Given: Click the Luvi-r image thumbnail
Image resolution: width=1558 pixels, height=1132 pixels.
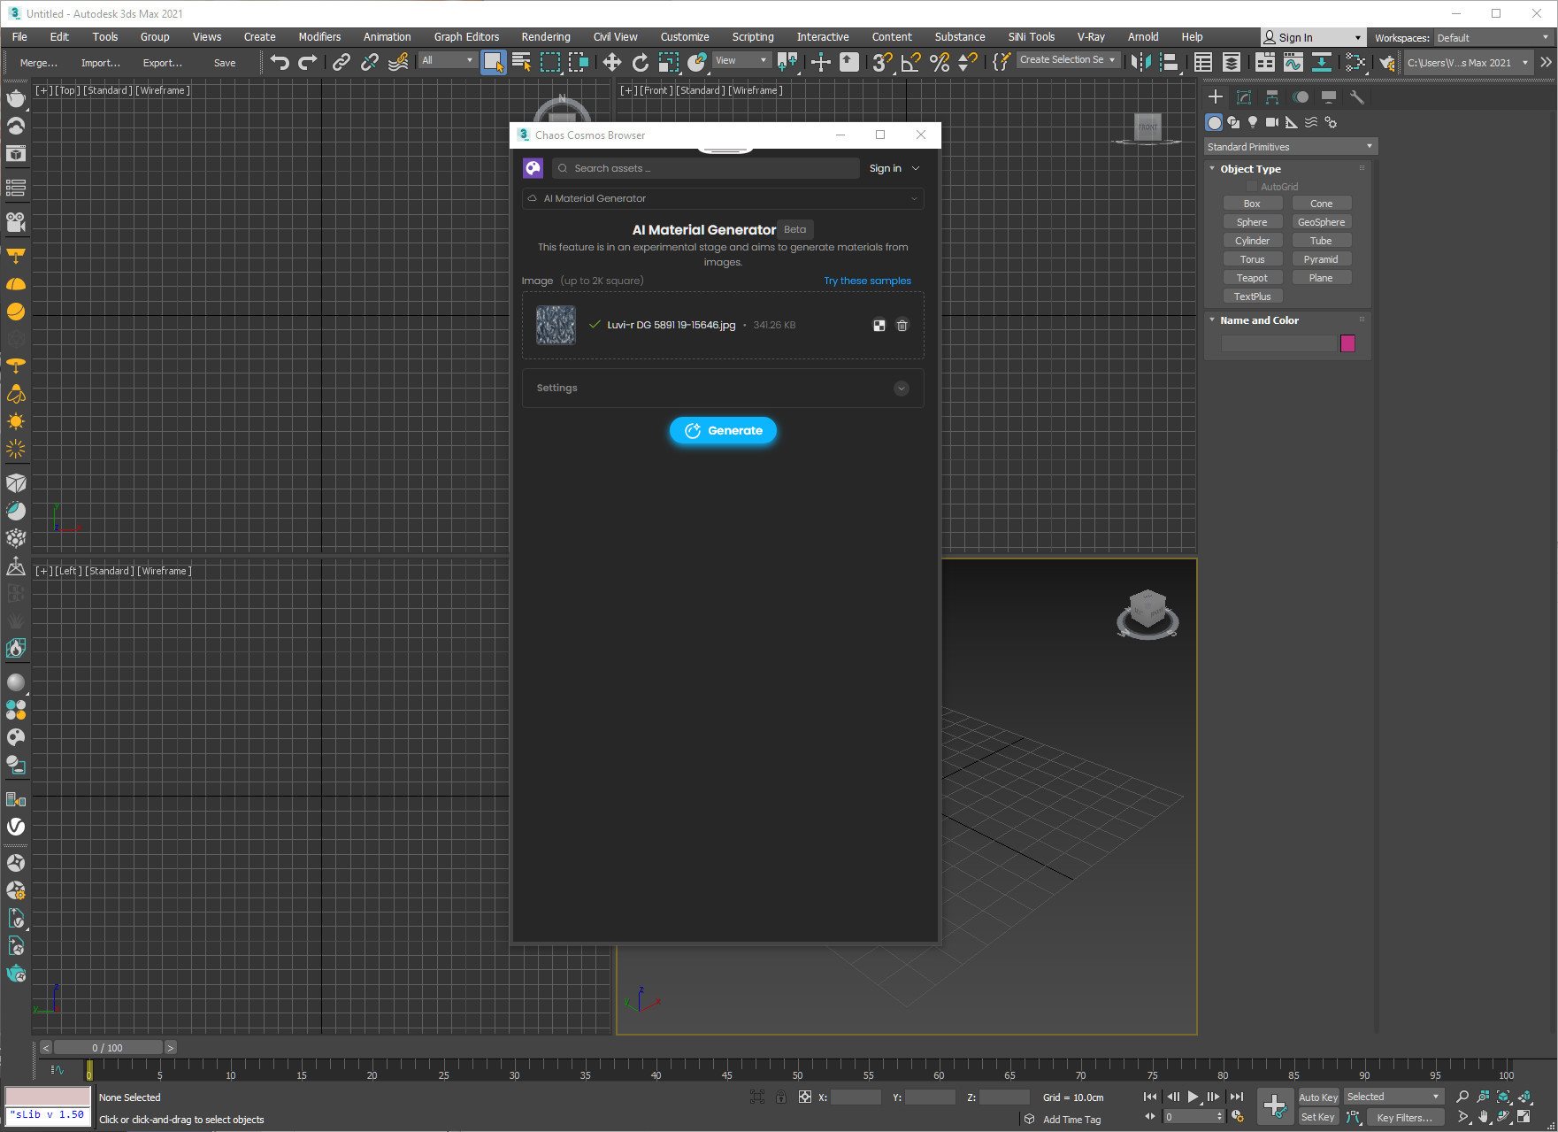Looking at the screenshot, I should point(556,326).
